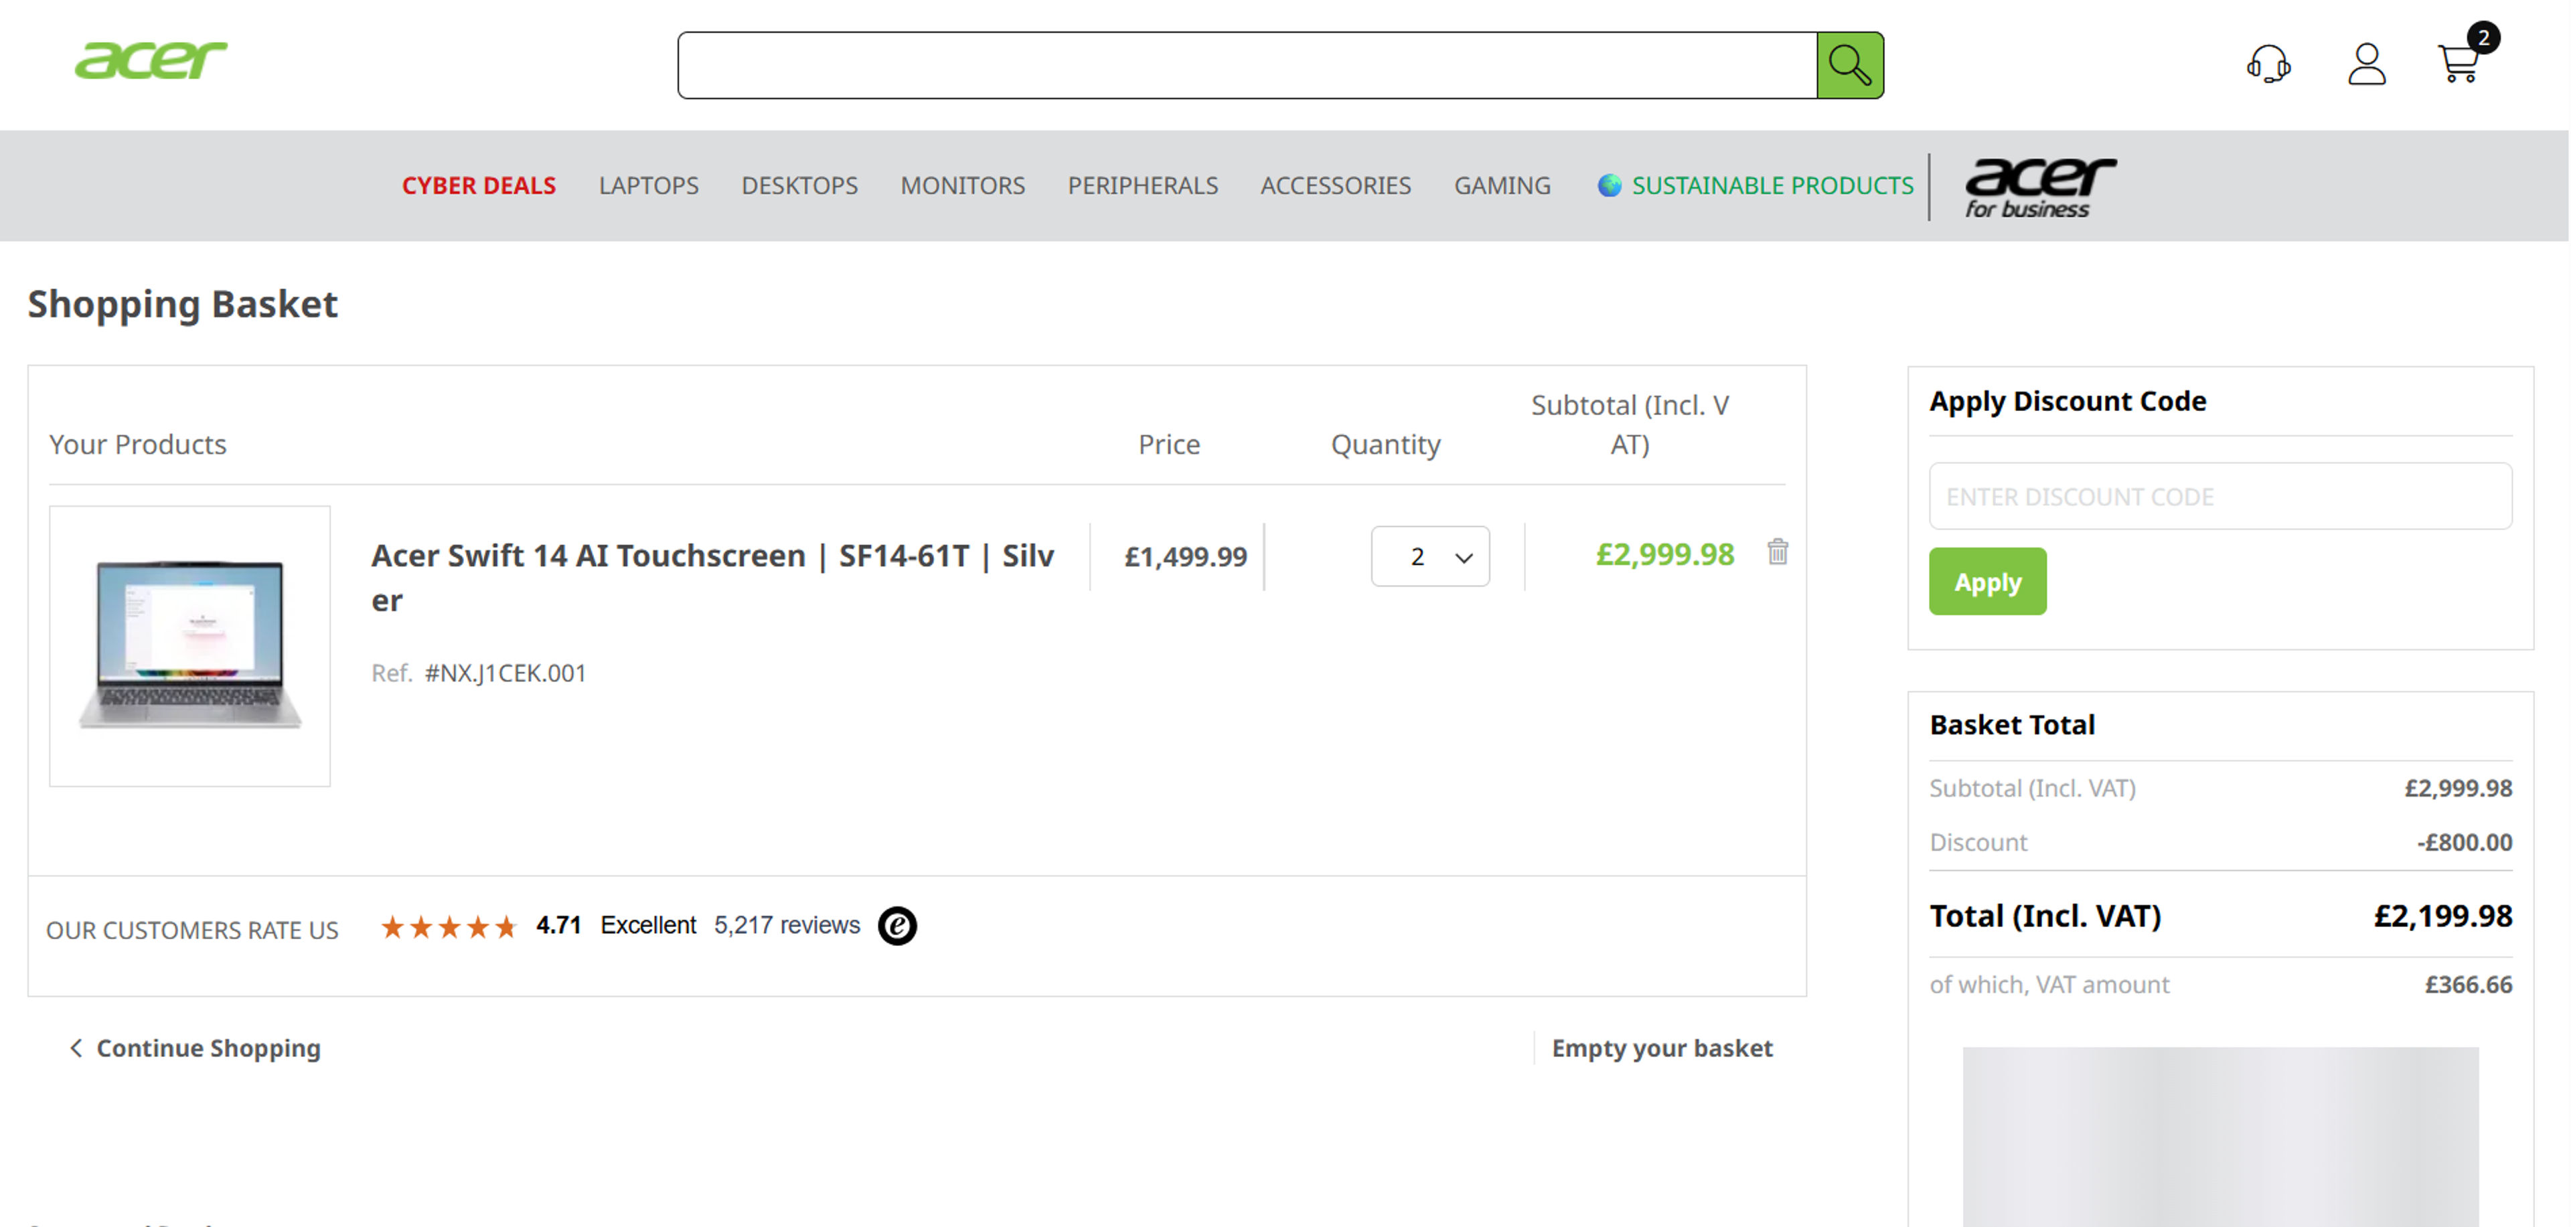The height and width of the screenshot is (1227, 2571).
Task: Go back via Continue Shopping
Action: click(195, 1048)
